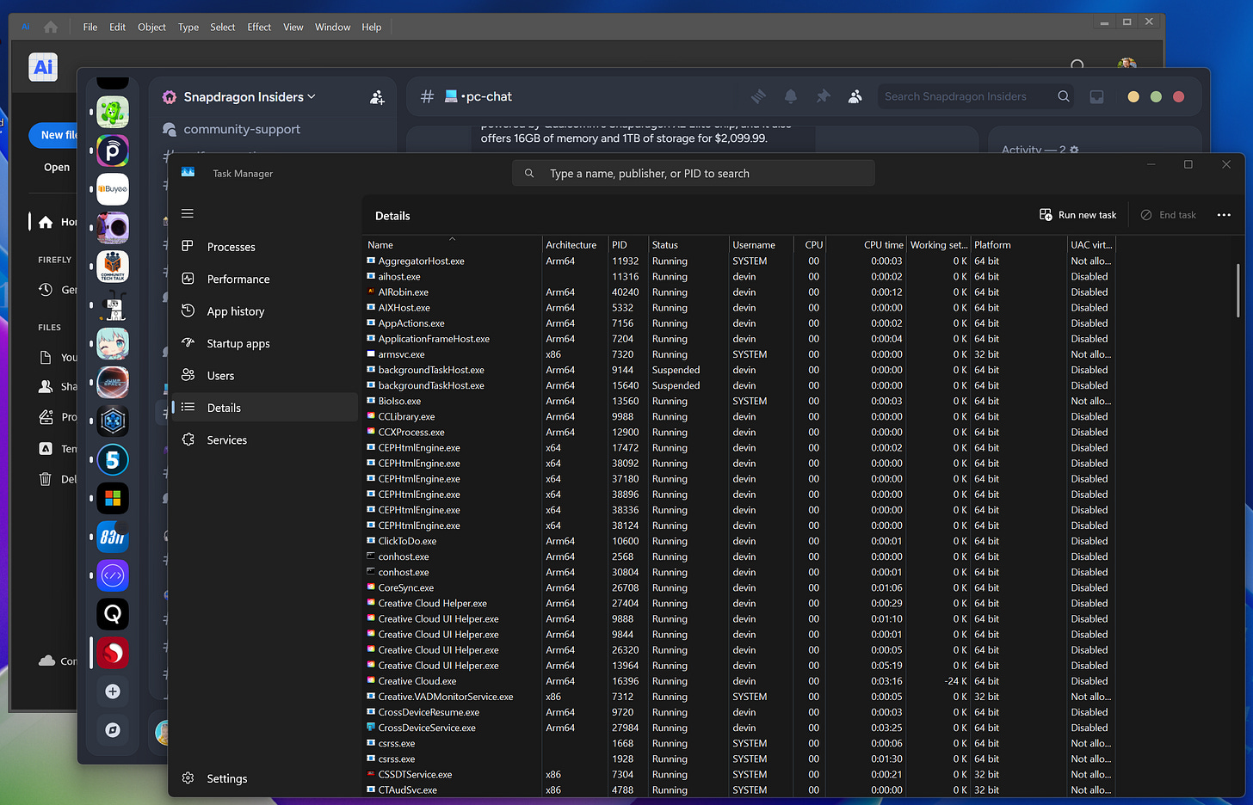Image resolution: width=1253 pixels, height=805 pixels.
Task: Open Discord inbox icon
Action: coord(1096,96)
